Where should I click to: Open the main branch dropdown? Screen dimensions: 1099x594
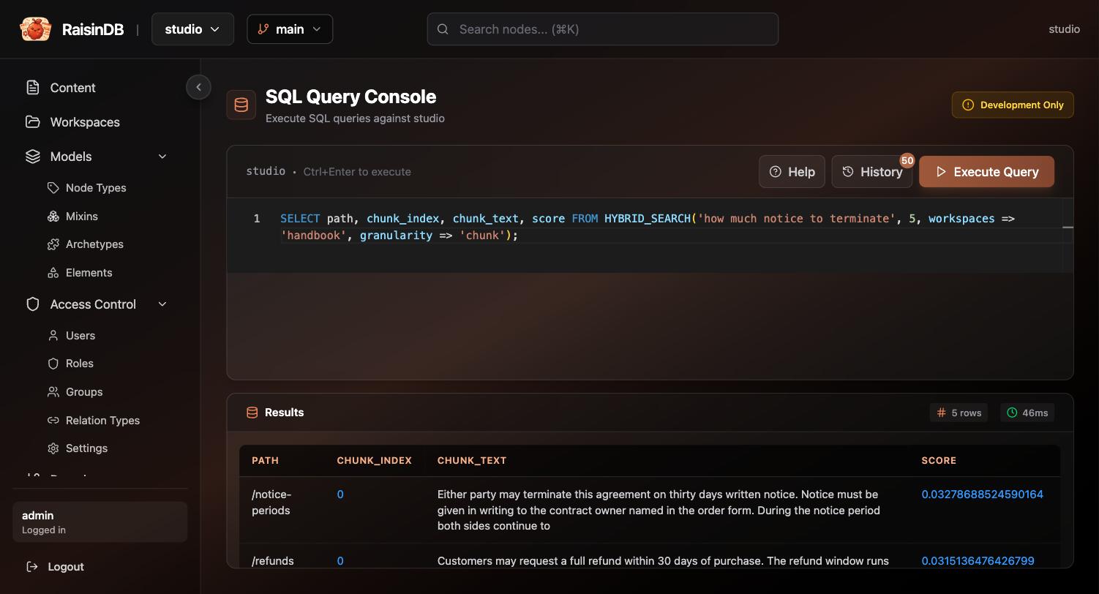point(290,29)
